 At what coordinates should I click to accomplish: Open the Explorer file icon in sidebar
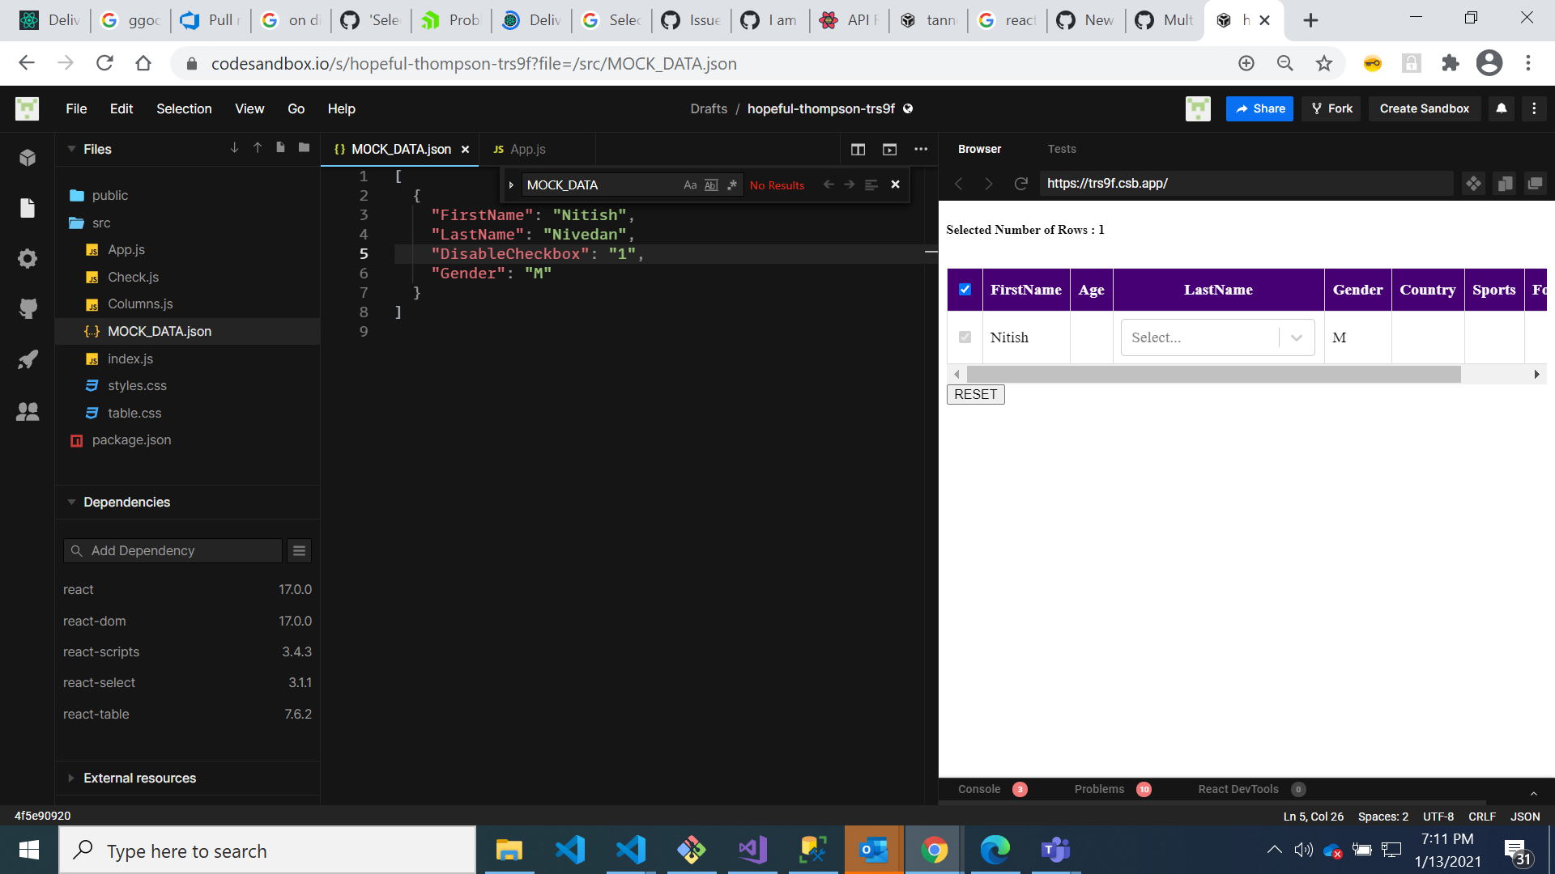coord(28,208)
